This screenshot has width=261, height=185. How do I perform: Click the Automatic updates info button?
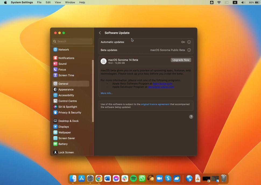coord(189,42)
